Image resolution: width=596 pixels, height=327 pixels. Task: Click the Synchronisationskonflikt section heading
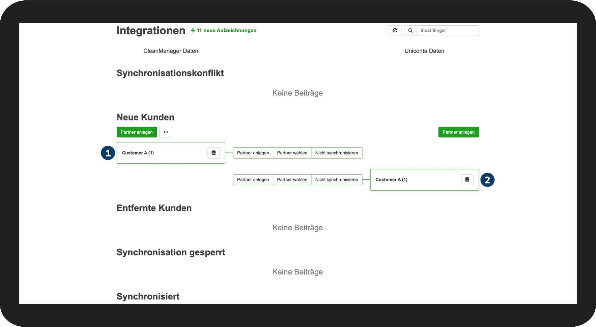(170, 73)
